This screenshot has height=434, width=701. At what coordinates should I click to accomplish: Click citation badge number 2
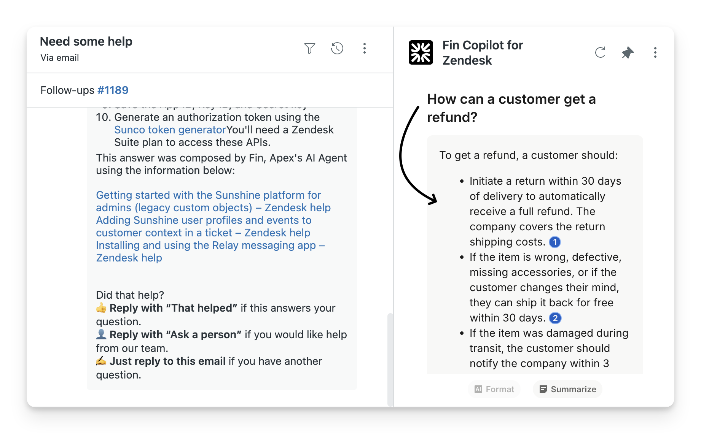click(555, 318)
